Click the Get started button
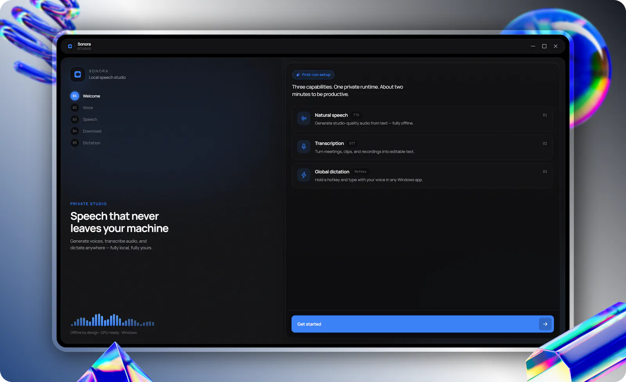 (423, 324)
